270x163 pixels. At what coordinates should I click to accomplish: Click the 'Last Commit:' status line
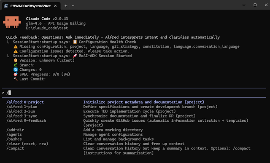pyautogui.click(x=32, y=79)
